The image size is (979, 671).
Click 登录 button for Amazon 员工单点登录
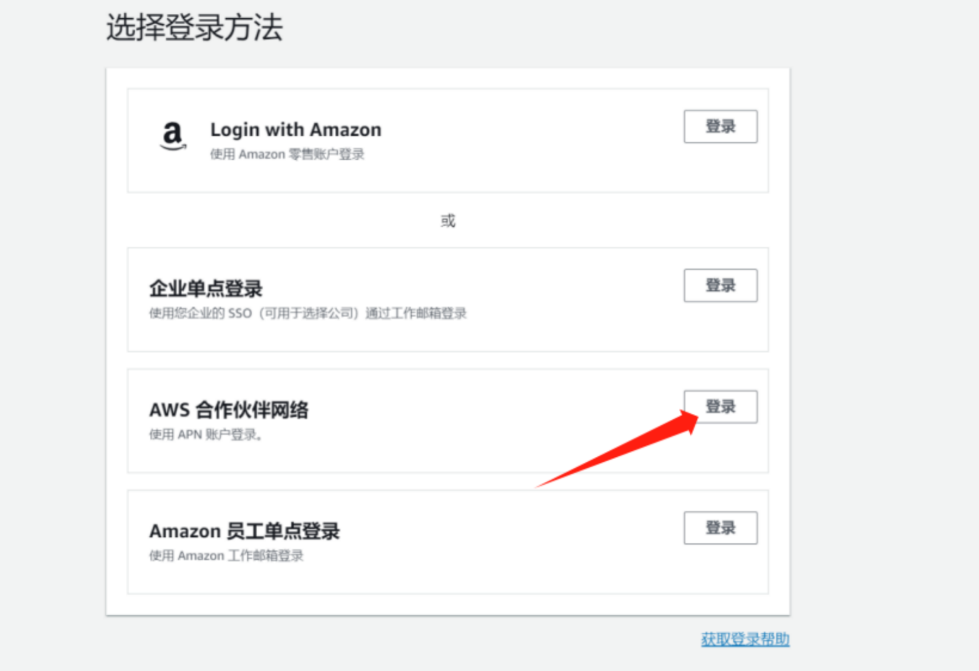coord(721,528)
